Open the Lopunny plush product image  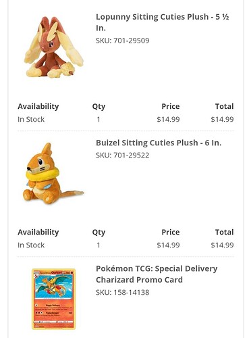54,47
